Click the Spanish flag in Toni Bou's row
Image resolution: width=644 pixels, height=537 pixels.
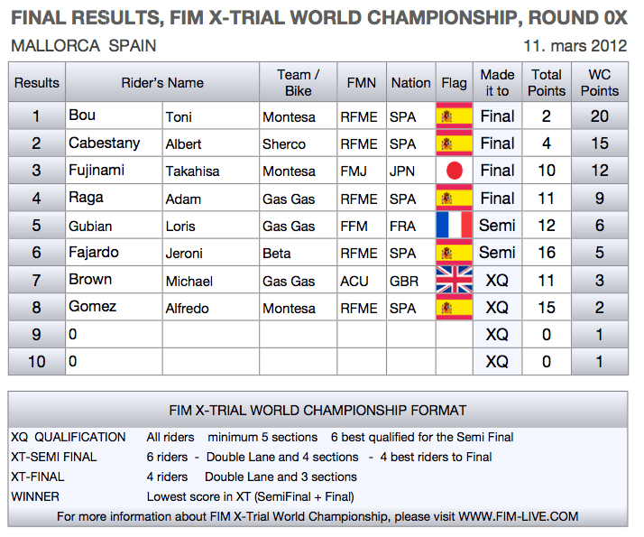point(454,116)
